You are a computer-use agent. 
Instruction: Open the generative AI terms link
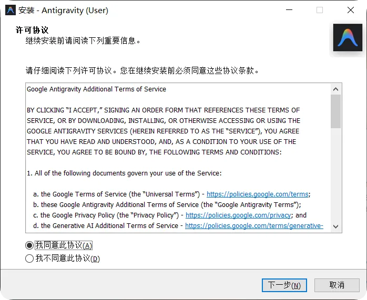click(254, 225)
